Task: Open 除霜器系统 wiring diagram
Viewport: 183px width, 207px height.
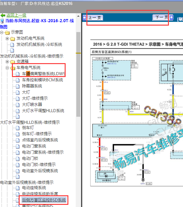Action: (32, 86)
